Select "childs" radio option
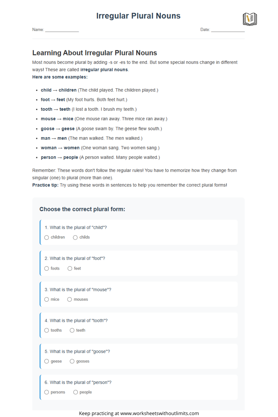 (75, 237)
